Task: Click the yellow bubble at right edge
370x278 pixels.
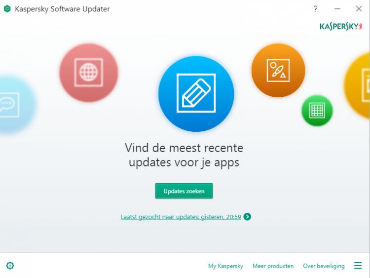Action: [357, 86]
